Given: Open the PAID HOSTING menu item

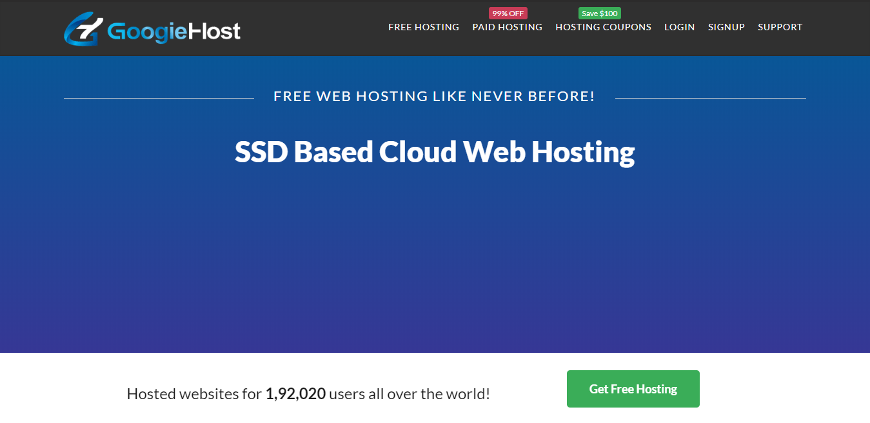Looking at the screenshot, I should 508,27.
